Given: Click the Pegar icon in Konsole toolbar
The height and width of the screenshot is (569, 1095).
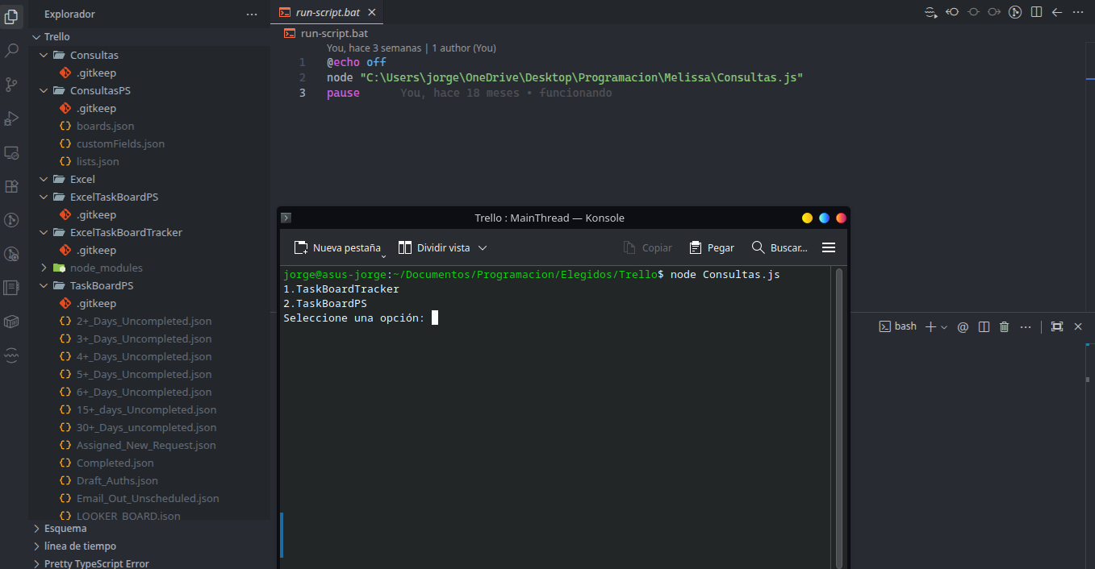Looking at the screenshot, I should click(696, 247).
